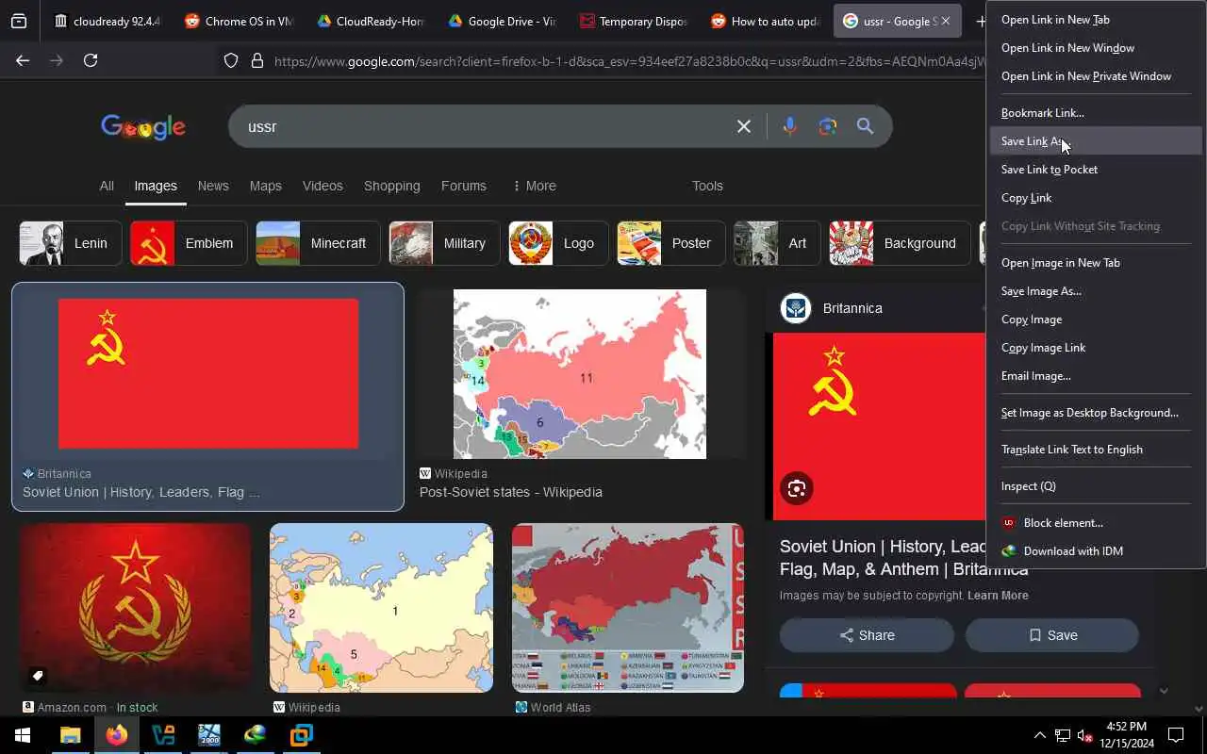Open the notification center icon
This screenshot has width=1207, height=754.
click(x=1176, y=735)
